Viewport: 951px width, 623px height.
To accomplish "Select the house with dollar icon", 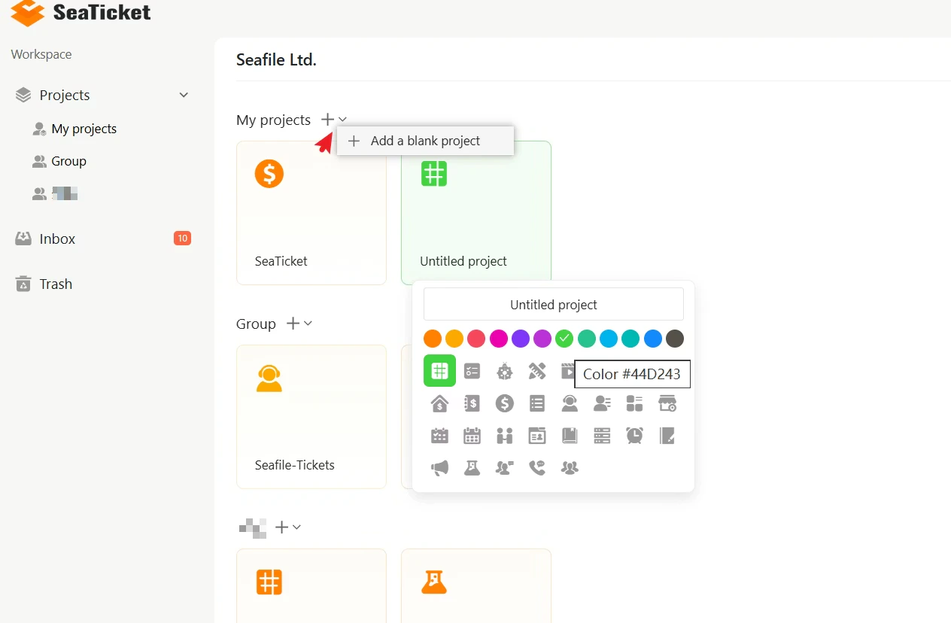I will click(439, 403).
